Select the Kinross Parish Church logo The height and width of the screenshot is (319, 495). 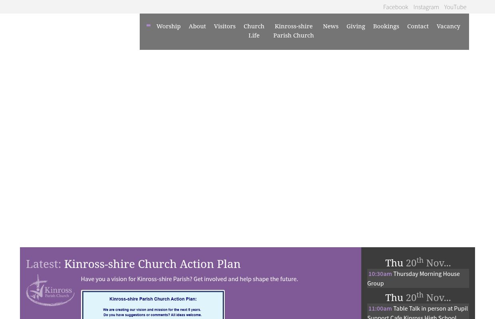(x=50, y=290)
